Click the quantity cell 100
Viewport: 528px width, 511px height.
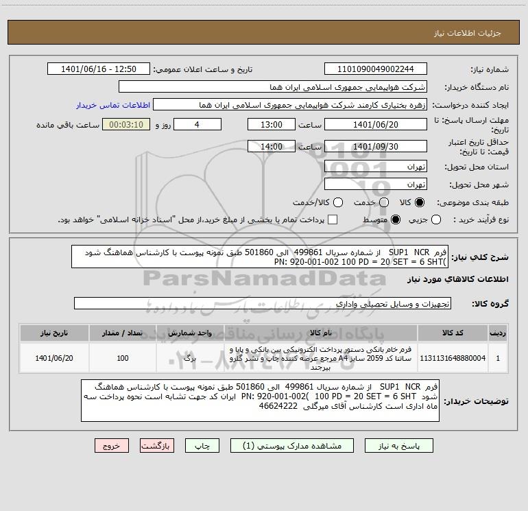(123, 358)
